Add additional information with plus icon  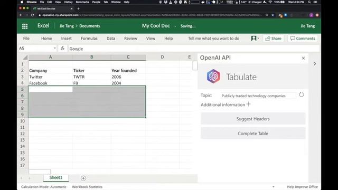(249, 104)
